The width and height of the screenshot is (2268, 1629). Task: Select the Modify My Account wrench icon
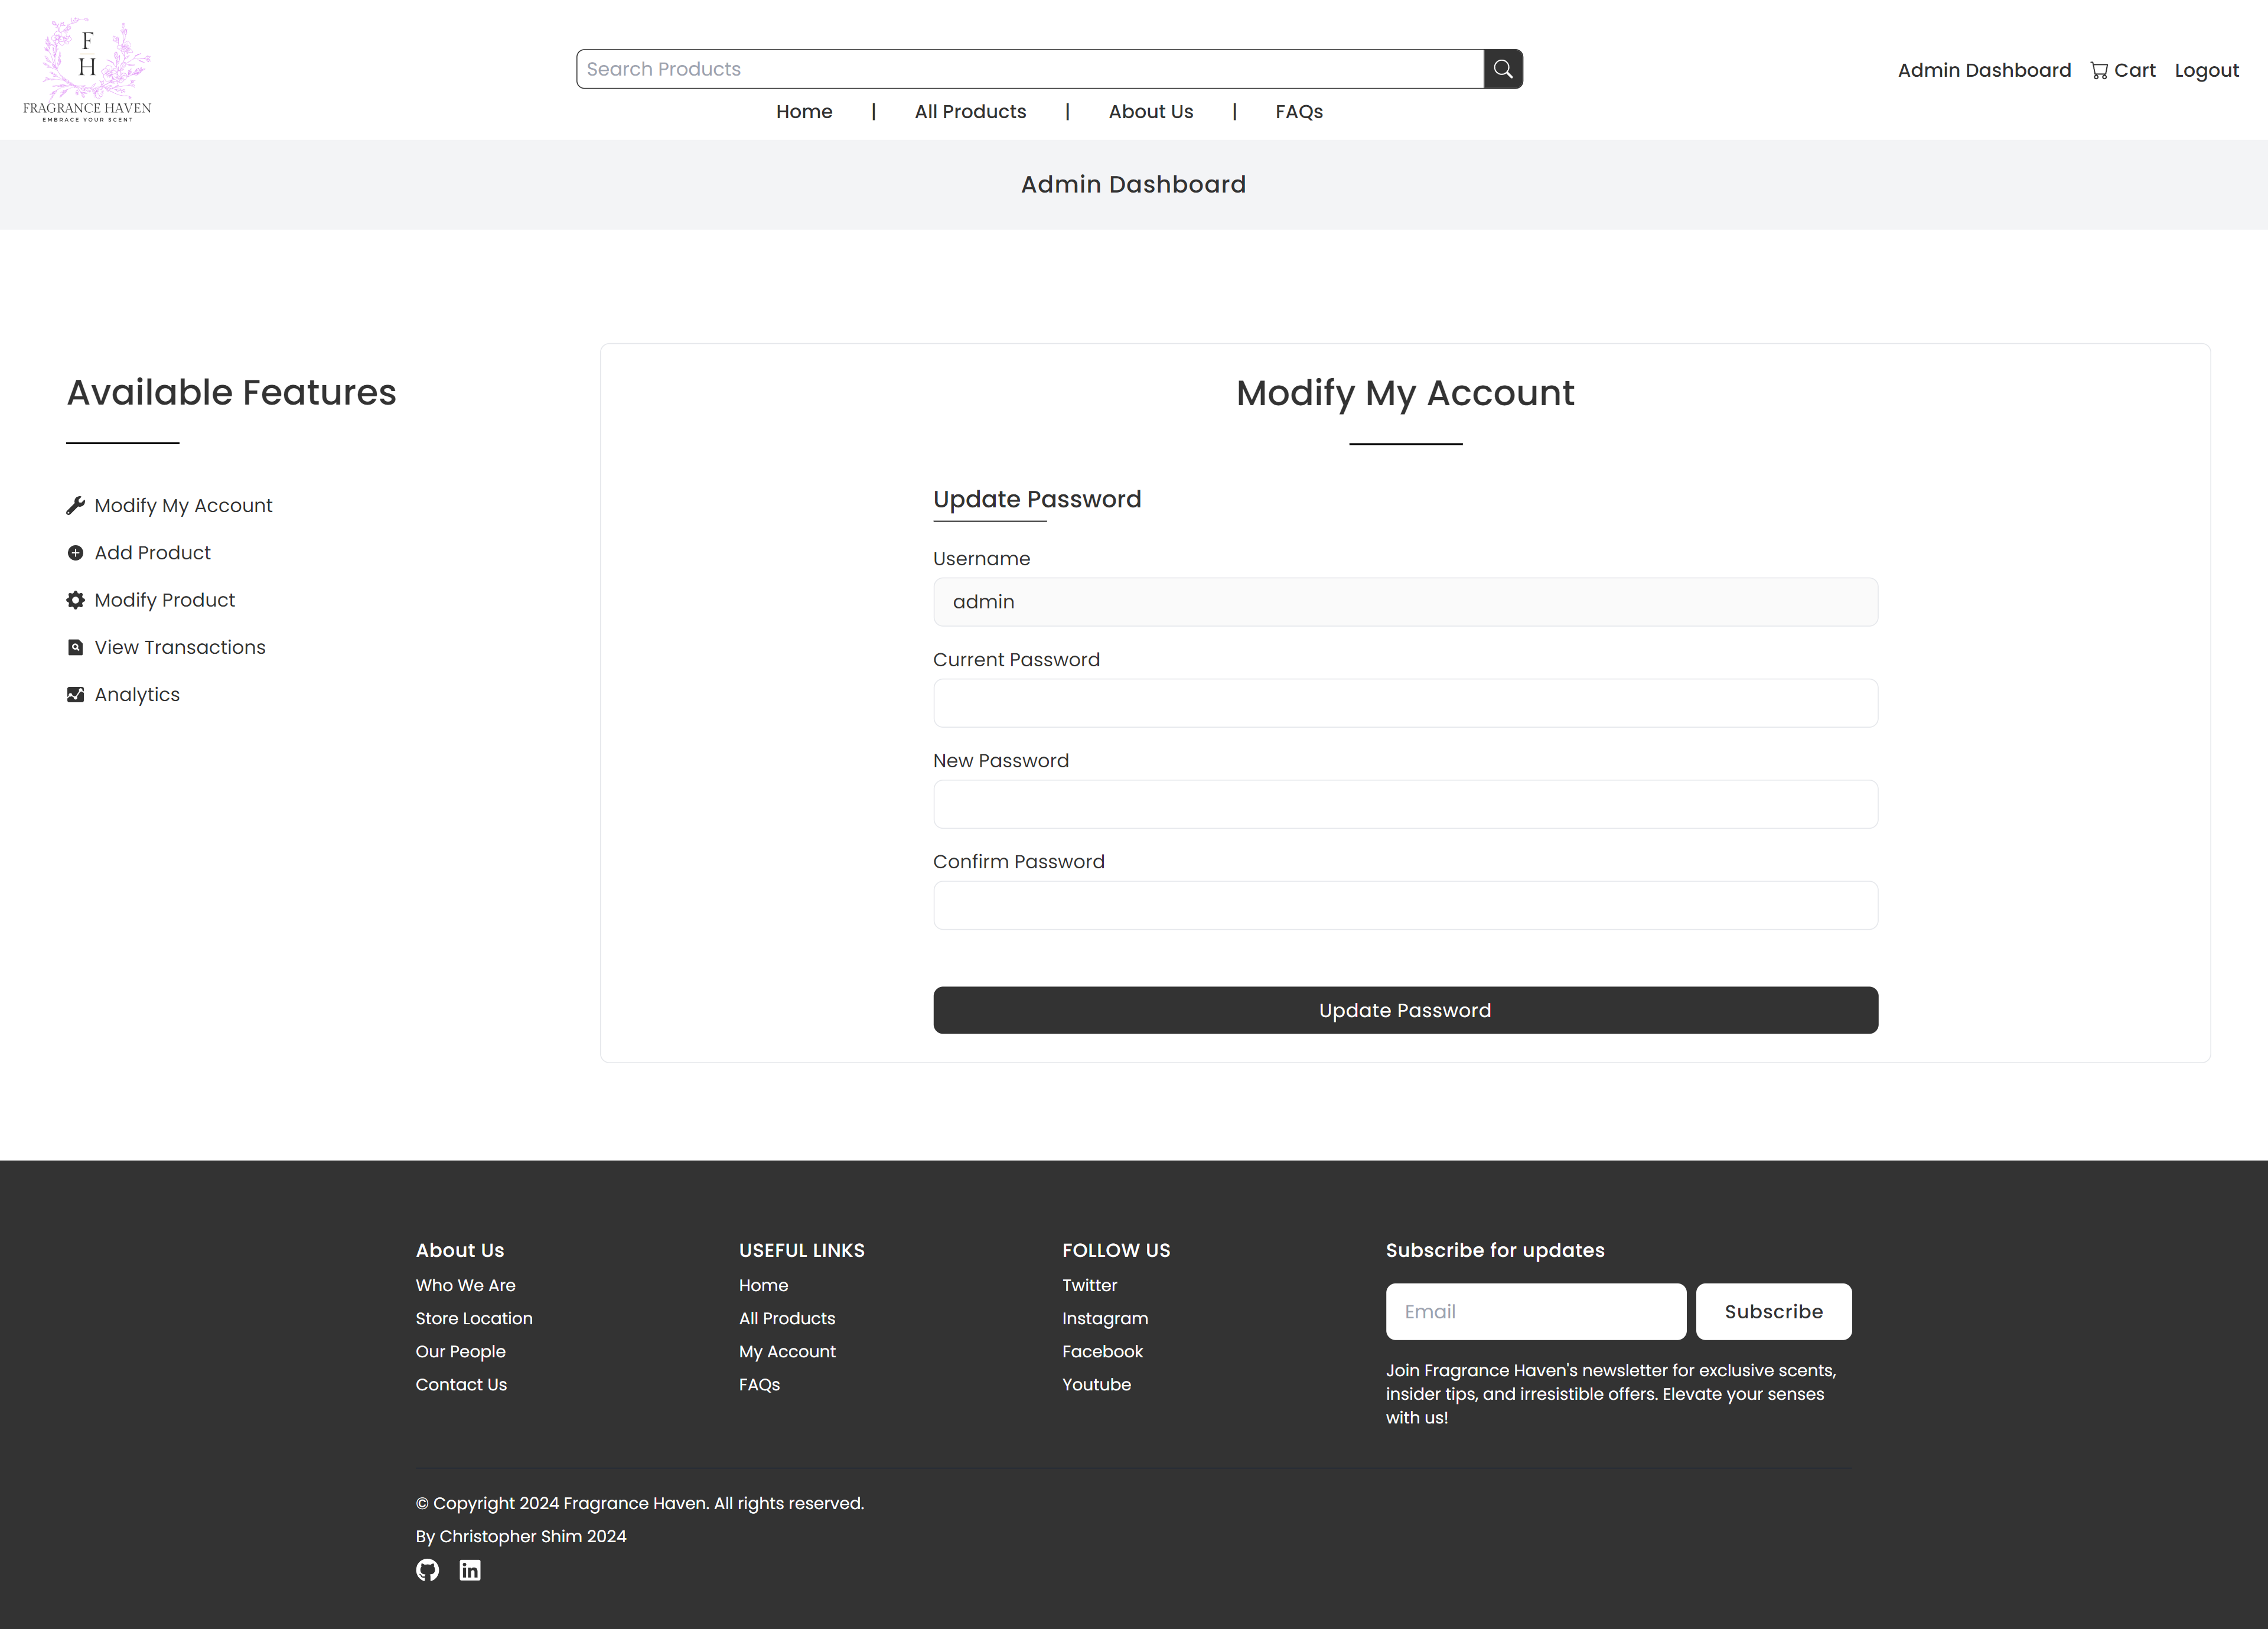point(76,505)
